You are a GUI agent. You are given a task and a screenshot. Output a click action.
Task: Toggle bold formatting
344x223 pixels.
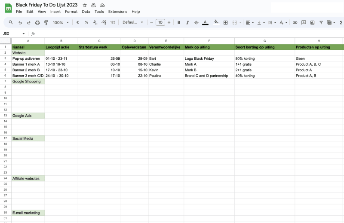pyautogui.click(x=179, y=22)
